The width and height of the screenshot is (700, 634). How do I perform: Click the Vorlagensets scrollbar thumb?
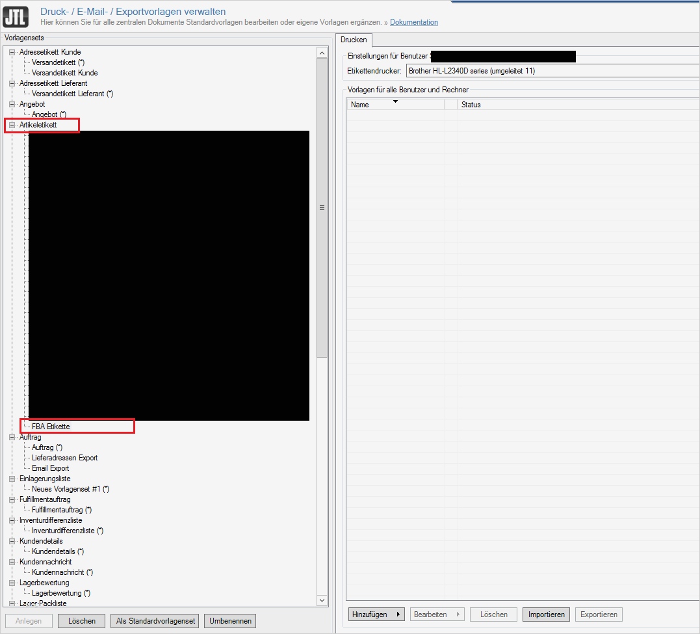tap(322, 208)
